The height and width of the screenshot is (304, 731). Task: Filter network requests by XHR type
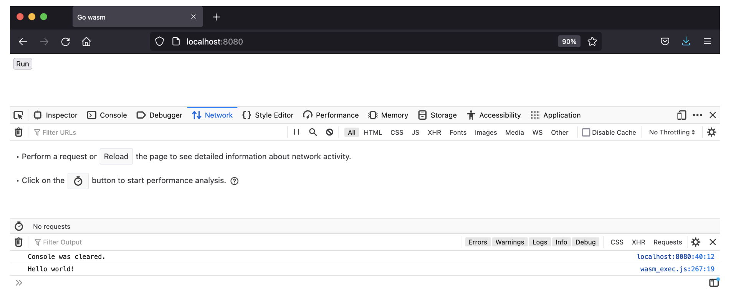434,132
